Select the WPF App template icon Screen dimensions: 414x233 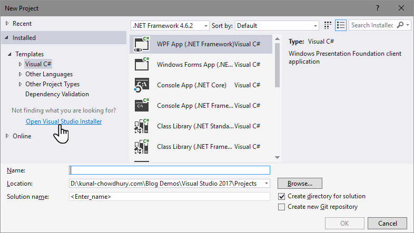[x=142, y=44]
